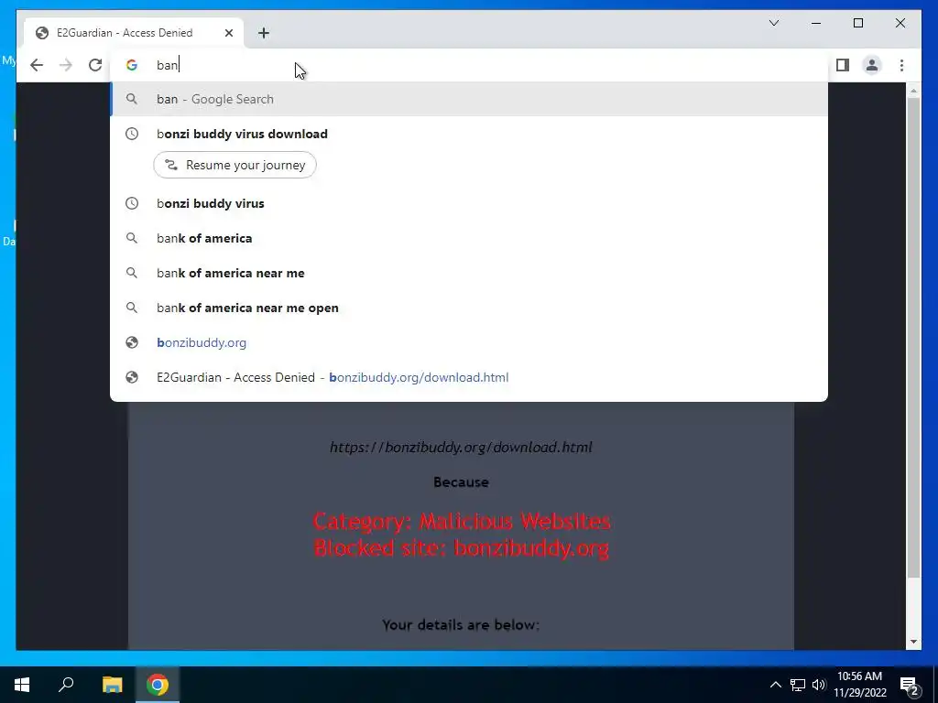Reload the page with the refresh icon
938x703 pixels.
click(95, 65)
